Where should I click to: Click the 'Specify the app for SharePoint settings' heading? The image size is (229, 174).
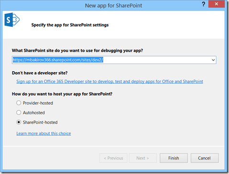click(70, 25)
